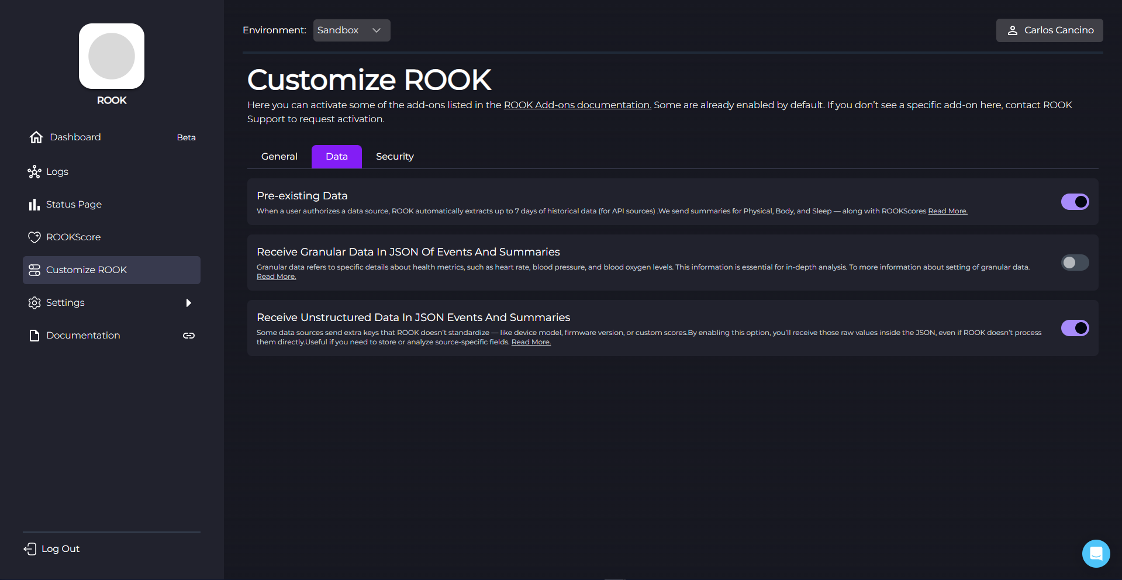Viewport: 1122px width, 580px height.
Task: Click the Status Page bar chart icon
Action: (34, 205)
